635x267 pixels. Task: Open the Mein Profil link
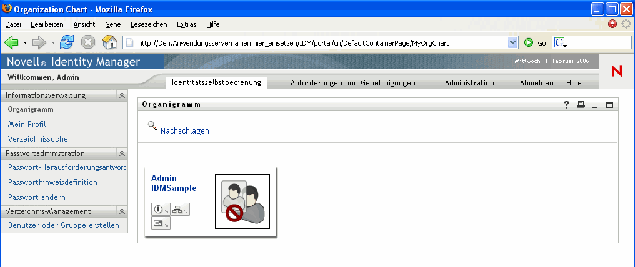[28, 124]
